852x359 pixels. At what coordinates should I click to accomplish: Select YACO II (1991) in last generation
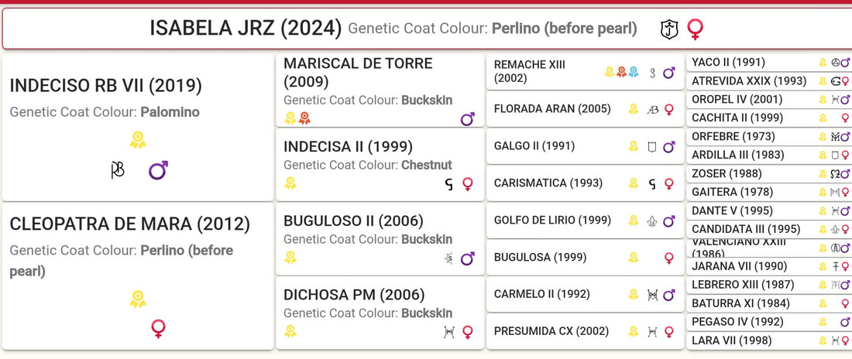point(728,62)
